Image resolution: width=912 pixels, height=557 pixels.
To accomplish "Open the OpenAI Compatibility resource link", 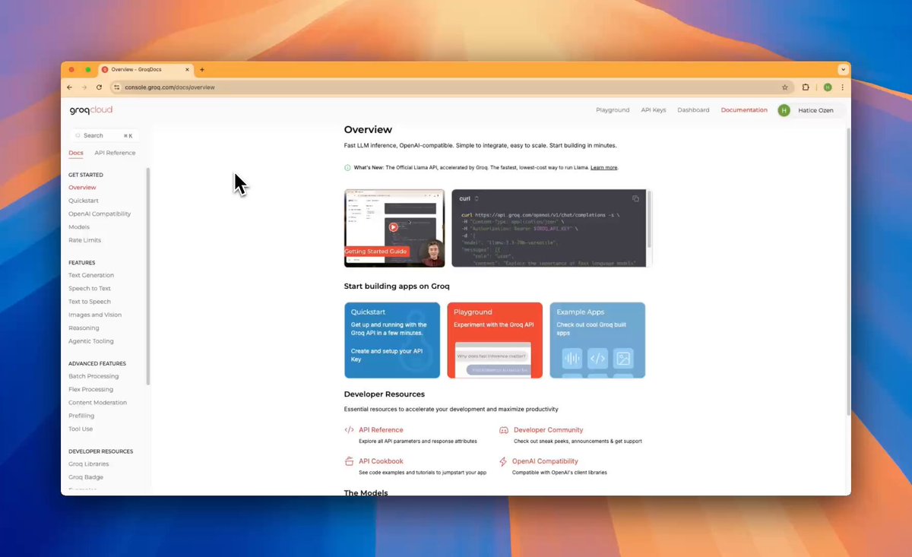I will [x=545, y=461].
